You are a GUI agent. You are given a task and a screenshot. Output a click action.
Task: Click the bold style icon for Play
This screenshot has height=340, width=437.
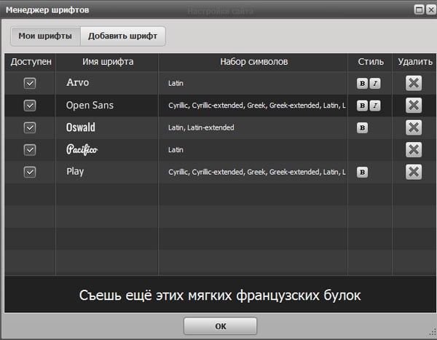362,173
